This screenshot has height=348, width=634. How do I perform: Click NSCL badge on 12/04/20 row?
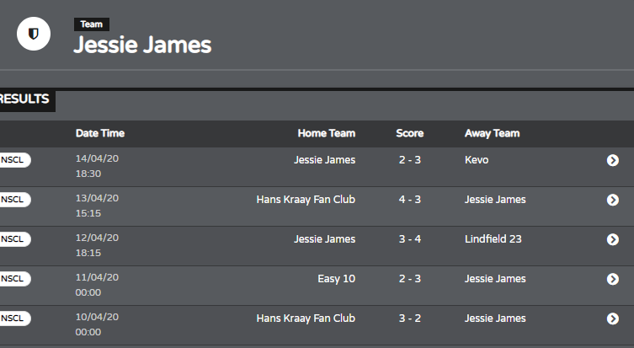[14, 239]
